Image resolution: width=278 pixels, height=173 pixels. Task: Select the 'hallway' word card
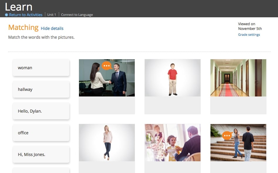[x=41, y=89]
